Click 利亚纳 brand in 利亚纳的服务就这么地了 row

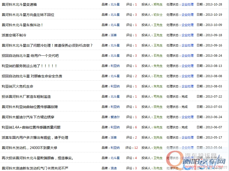pyautogui.click(x=115, y=66)
